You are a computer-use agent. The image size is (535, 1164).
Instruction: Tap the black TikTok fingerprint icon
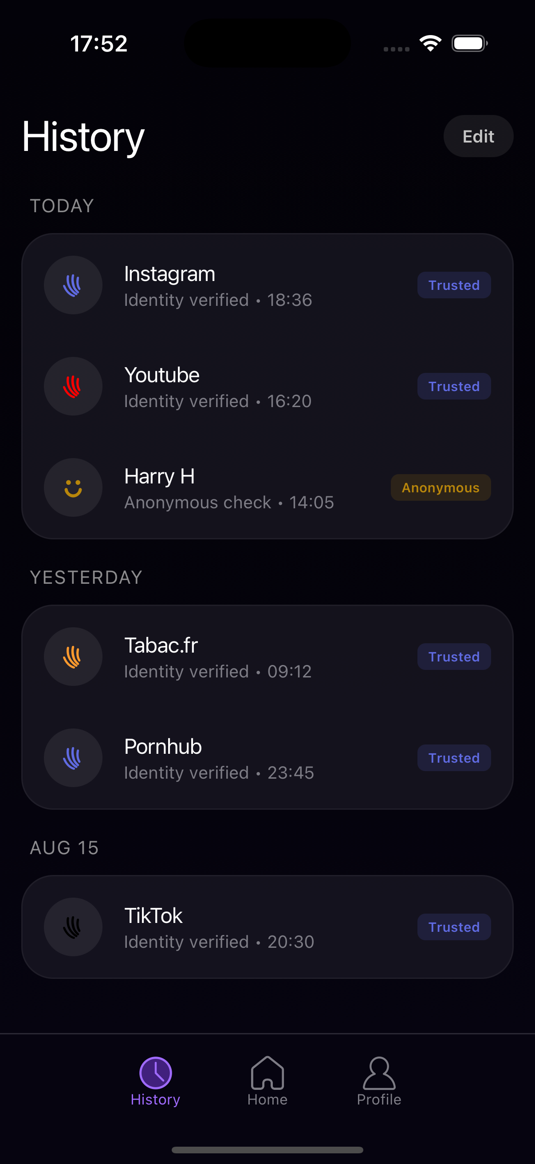pyautogui.click(x=73, y=927)
